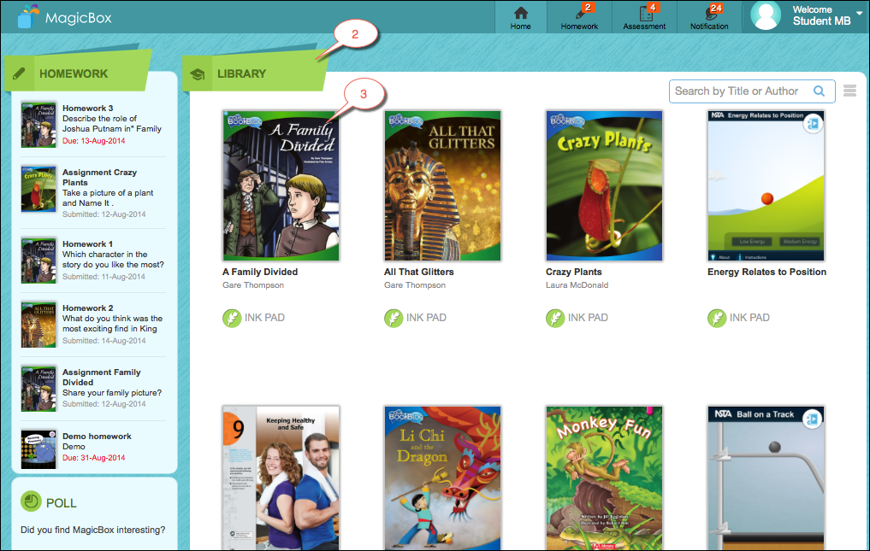Open Ink Pad icon for Crazy Plants
Image resolution: width=870 pixels, height=551 pixels.
point(555,318)
